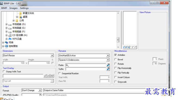Image resolution: width=178 pixels, height=100 pixels.
Task: Click the Bevel Pixels value field
Action: coord(155,59)
